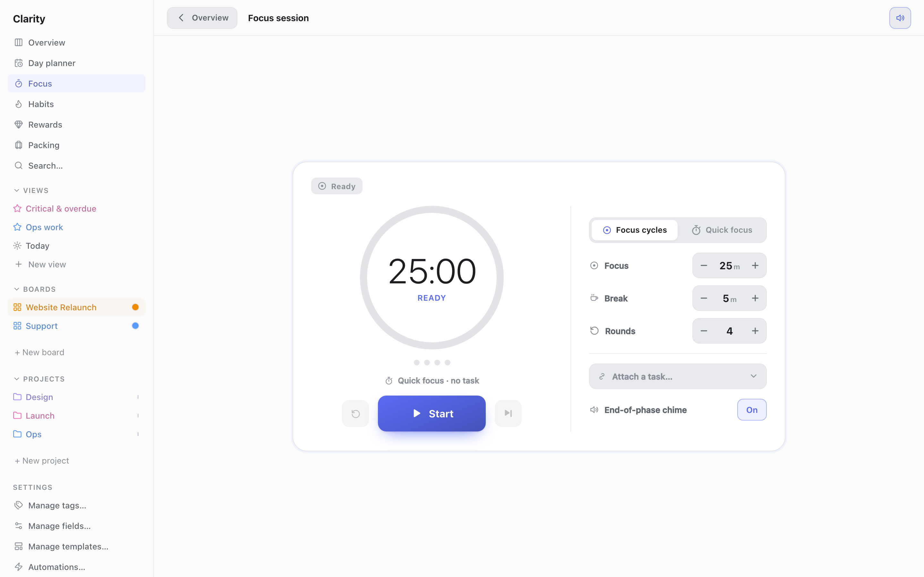Go back using the Overview breadcrumb button
Screen dimensions: 924x577
point(202,18)
